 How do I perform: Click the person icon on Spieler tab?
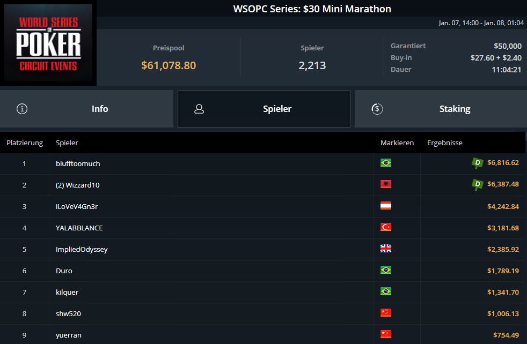click(199, 109)
